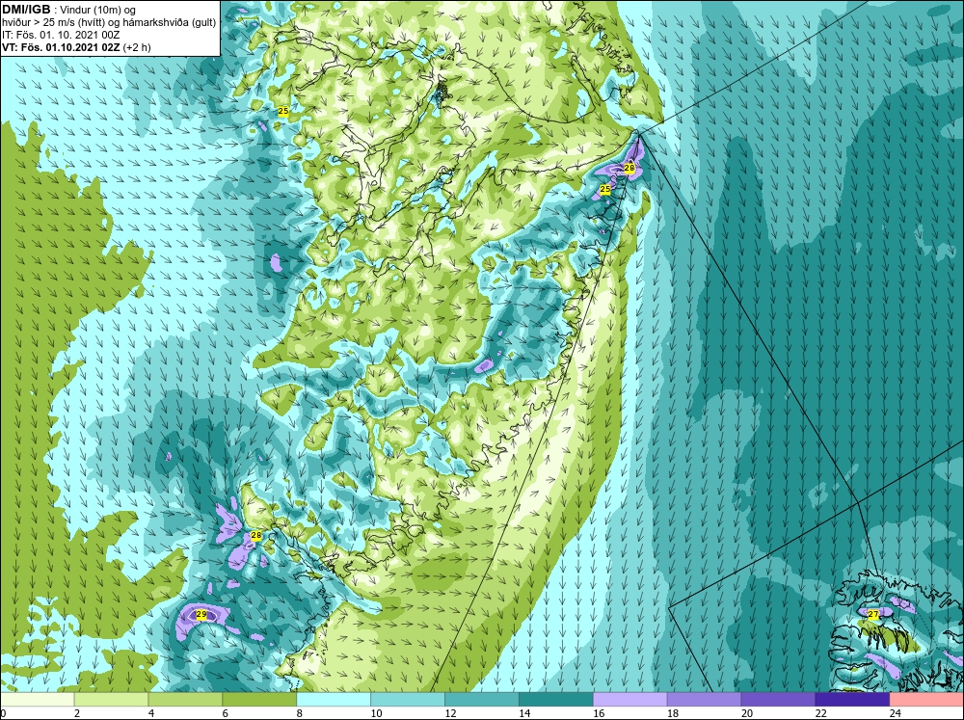Click the legend scale number 2

pos(77,713)
